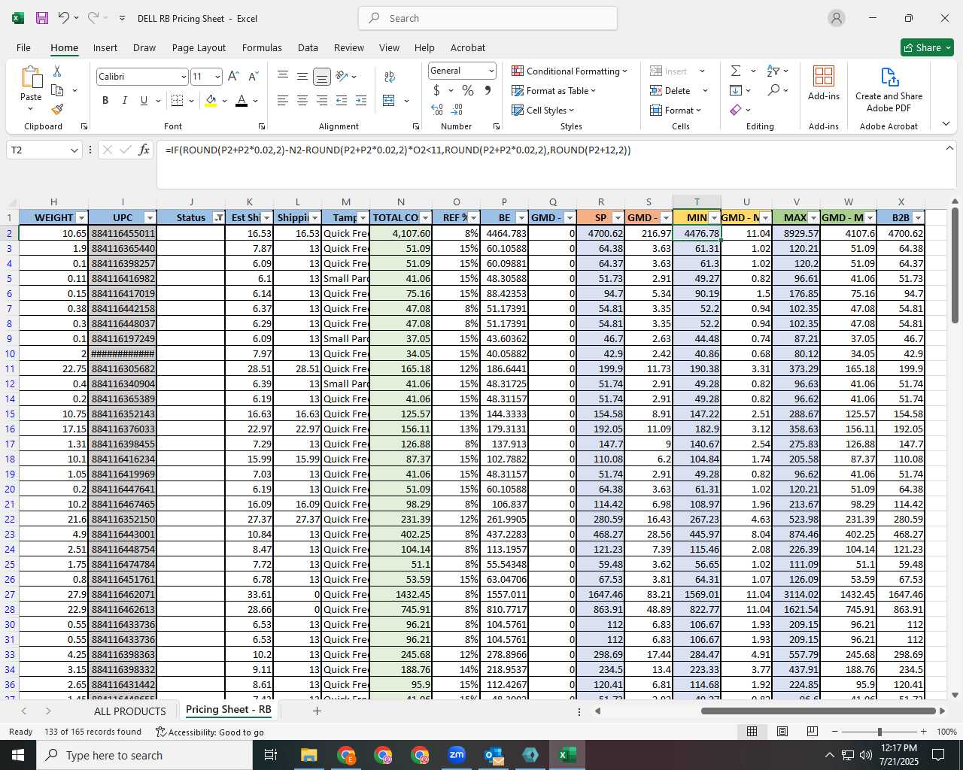Switch to the Data ribbon tab

point(308,47)
